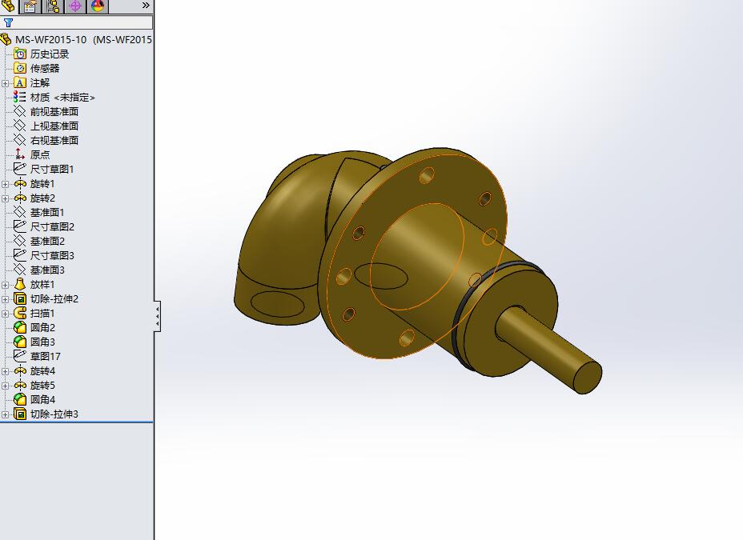This screenshot has width=743, height=540.
Task: Expand the 放样1 loft feature
Action: [6, 285]
